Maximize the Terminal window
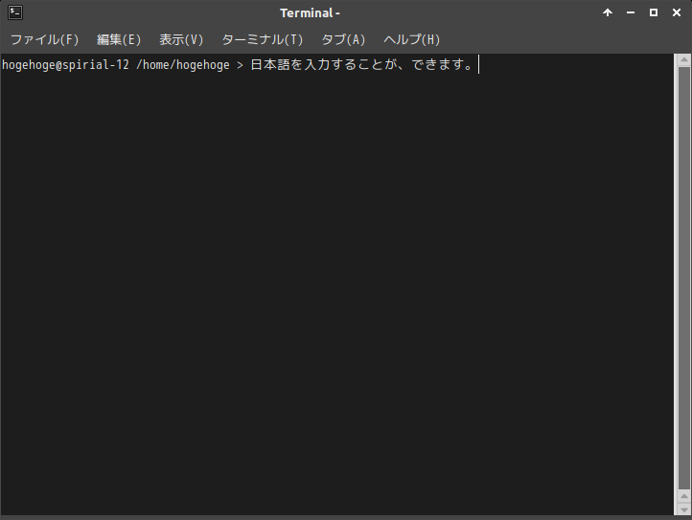The image size is (692, 520). (x=654, y=12)
